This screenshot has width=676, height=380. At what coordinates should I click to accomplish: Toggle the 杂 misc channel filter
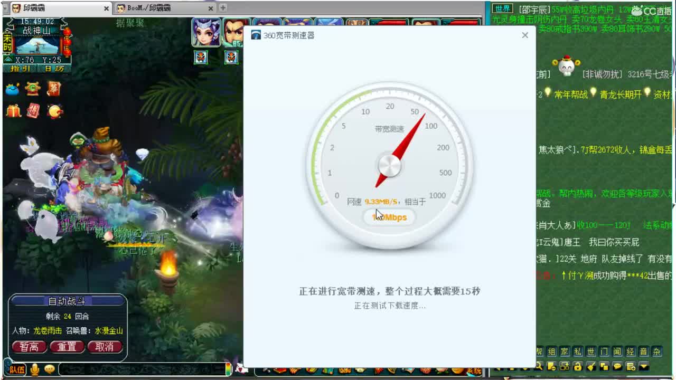click(x=657, y=351)
